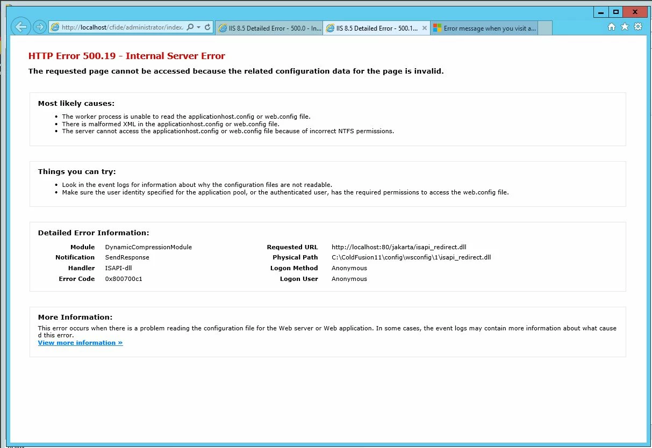This screenshot has width=652, height=448.
Task: Open Favorites with the star icon
Action: [x=625, y=27]
